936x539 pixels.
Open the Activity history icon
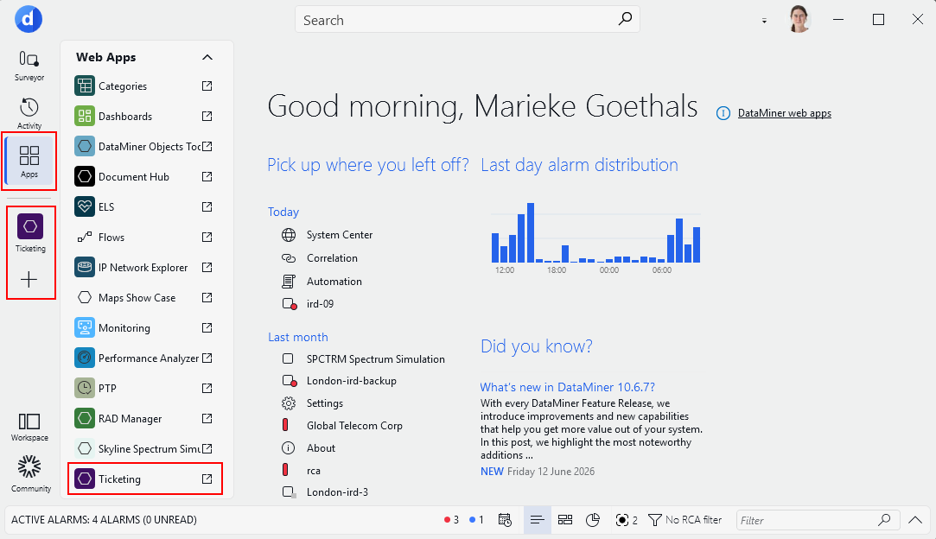click(29, 113)
